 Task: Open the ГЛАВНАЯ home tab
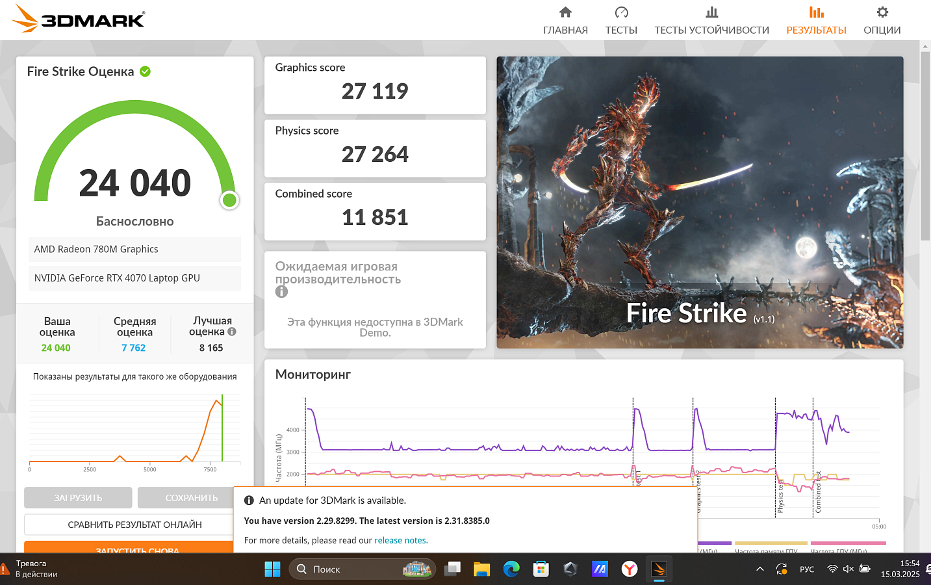coord(565,21)
